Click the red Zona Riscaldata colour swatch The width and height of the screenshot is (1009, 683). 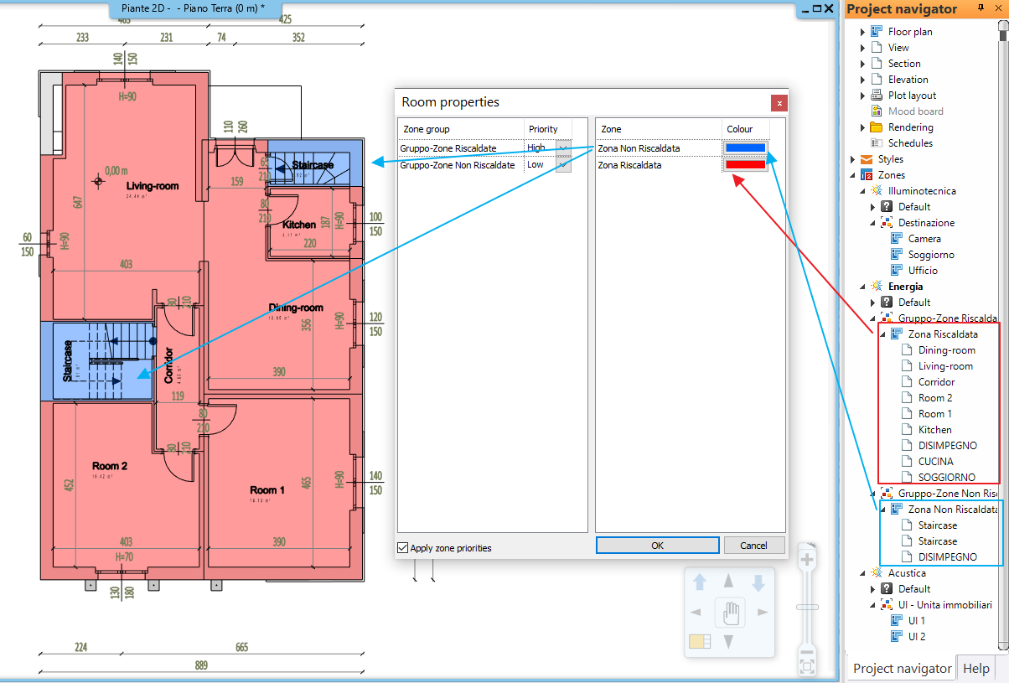click(745, 165)
